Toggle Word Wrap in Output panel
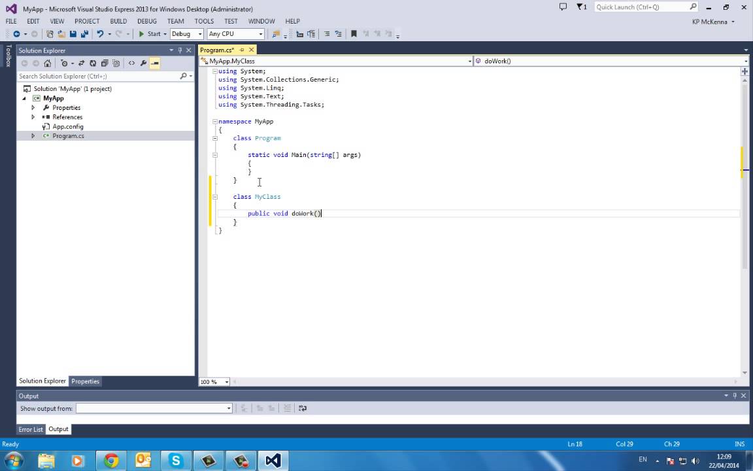Image resolution: width=753 pixels, height=471 pixels. click(303, 408)
